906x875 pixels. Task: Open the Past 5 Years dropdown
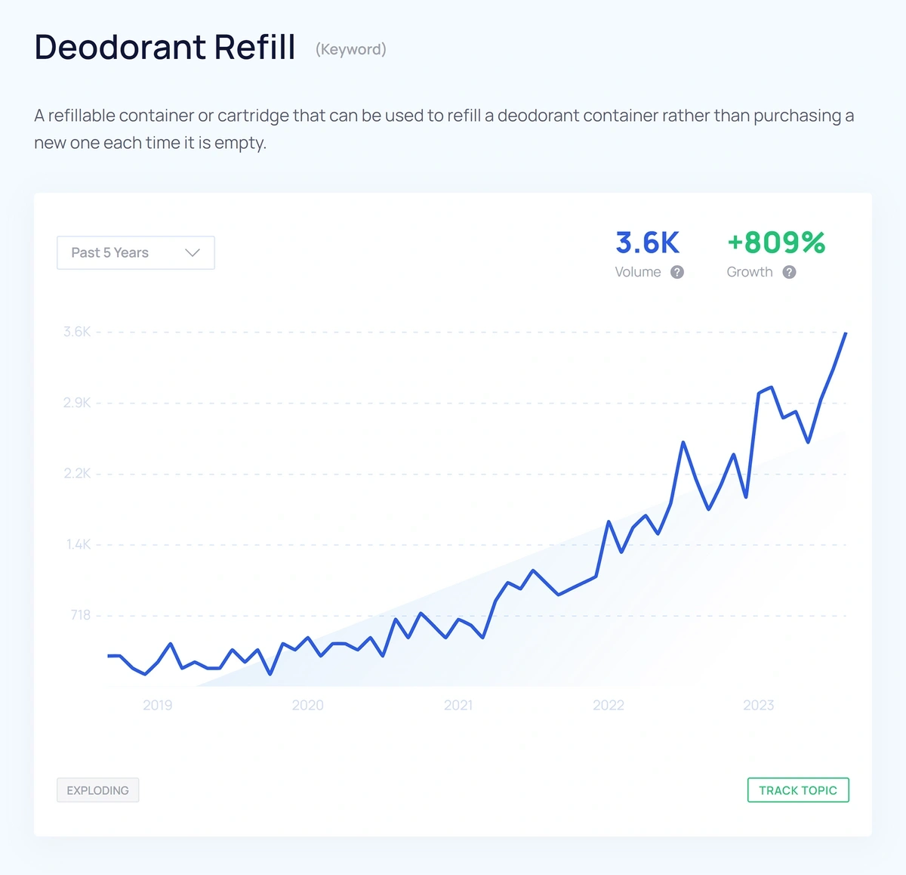[135, 252]
